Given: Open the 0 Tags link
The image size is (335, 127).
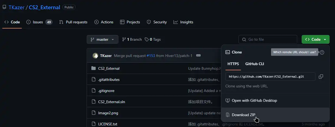Looking at the screenshot, I should 153,39.
